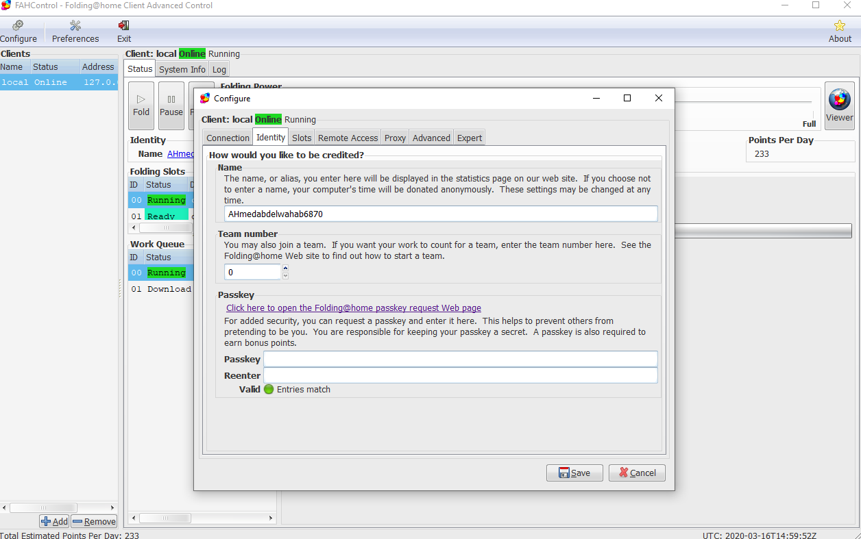The image size is (861, 539).
Task: Click the UTC timestamp in status bar
Action: click(760, 535)
